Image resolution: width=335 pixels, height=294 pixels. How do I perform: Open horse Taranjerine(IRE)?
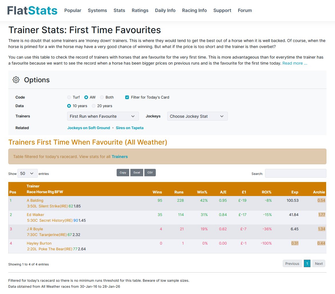[53, 235]
